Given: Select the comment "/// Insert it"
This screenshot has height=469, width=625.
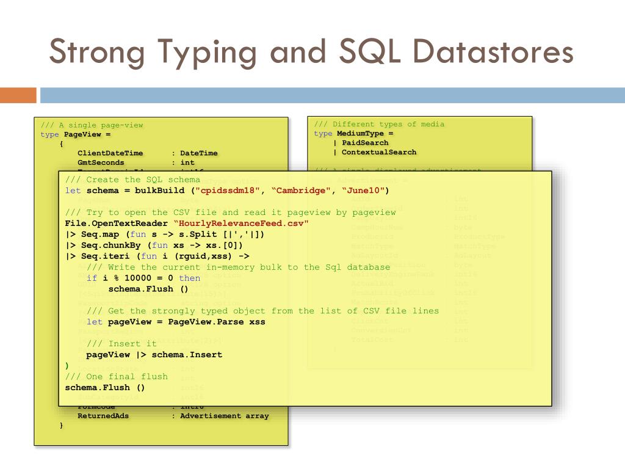Looking at the screenshot, I should [x=121, y=344].
